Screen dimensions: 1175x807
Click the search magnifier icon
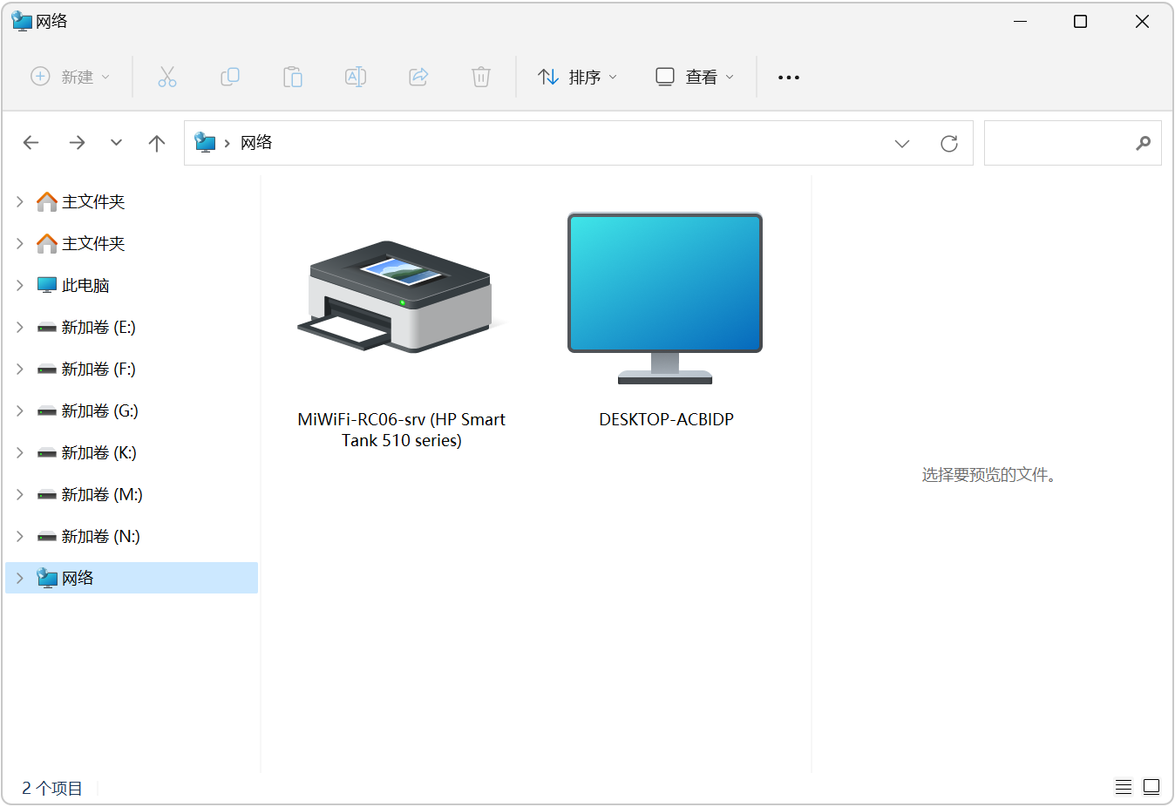(x=1143, y=143)
